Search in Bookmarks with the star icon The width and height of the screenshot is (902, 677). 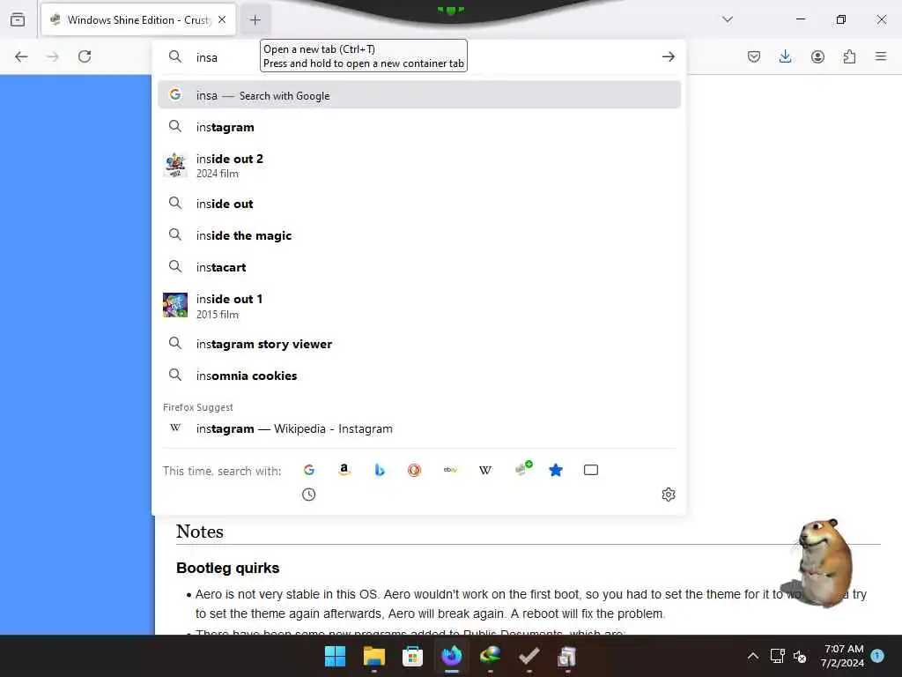point(556,470)
